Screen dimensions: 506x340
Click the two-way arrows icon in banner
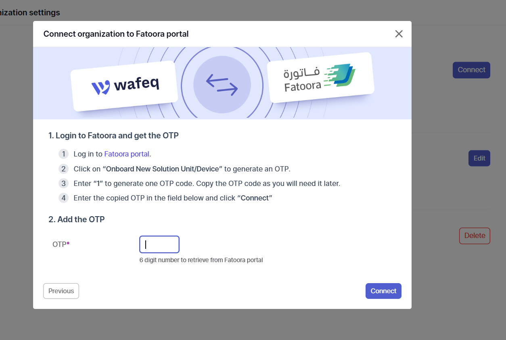222,84
